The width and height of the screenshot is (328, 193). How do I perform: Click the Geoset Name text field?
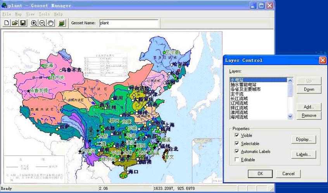pos(128,23)
